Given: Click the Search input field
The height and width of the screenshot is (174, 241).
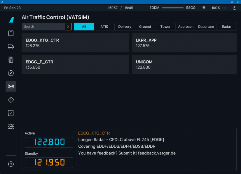Looking at the screenshot, I should click(43, 27).
